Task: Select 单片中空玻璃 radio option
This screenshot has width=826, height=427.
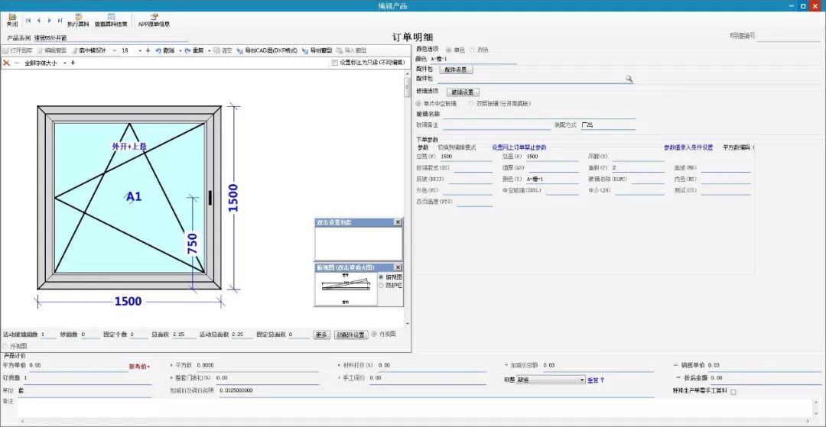Action: pyautogui.click(x=419, y=104)
